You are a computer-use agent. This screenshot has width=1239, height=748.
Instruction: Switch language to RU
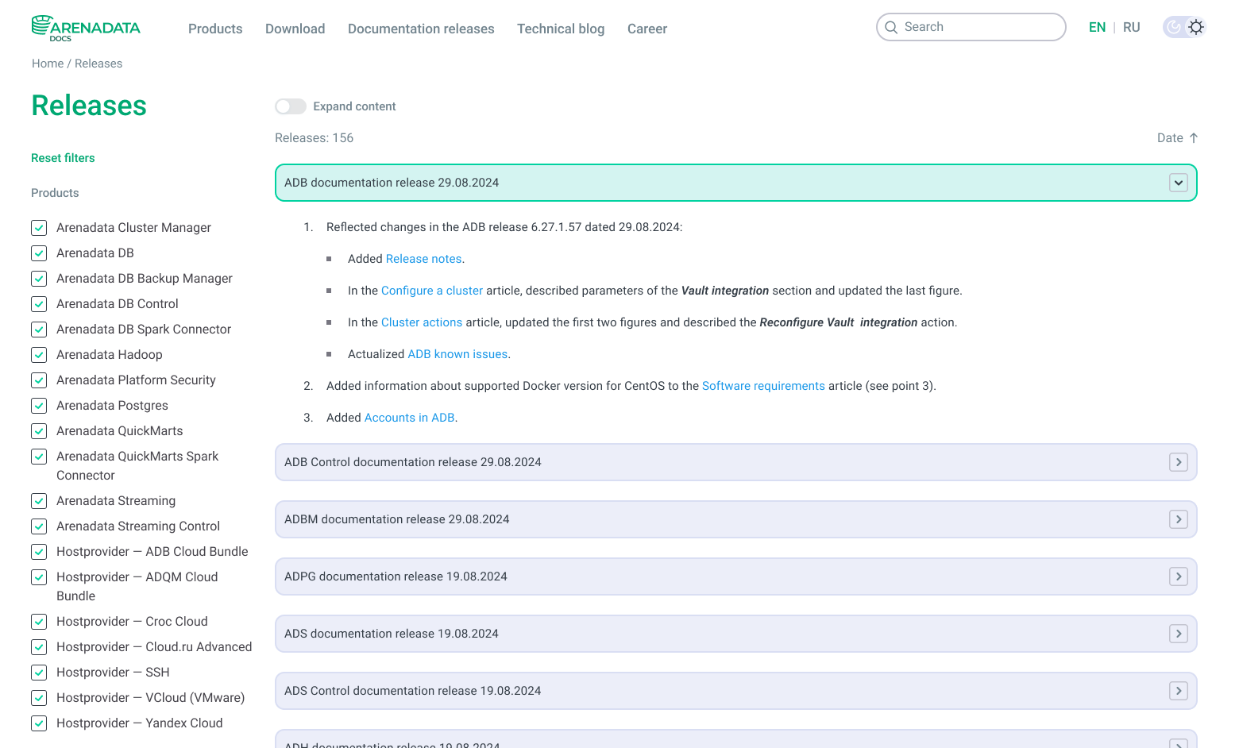point(1132,27)
